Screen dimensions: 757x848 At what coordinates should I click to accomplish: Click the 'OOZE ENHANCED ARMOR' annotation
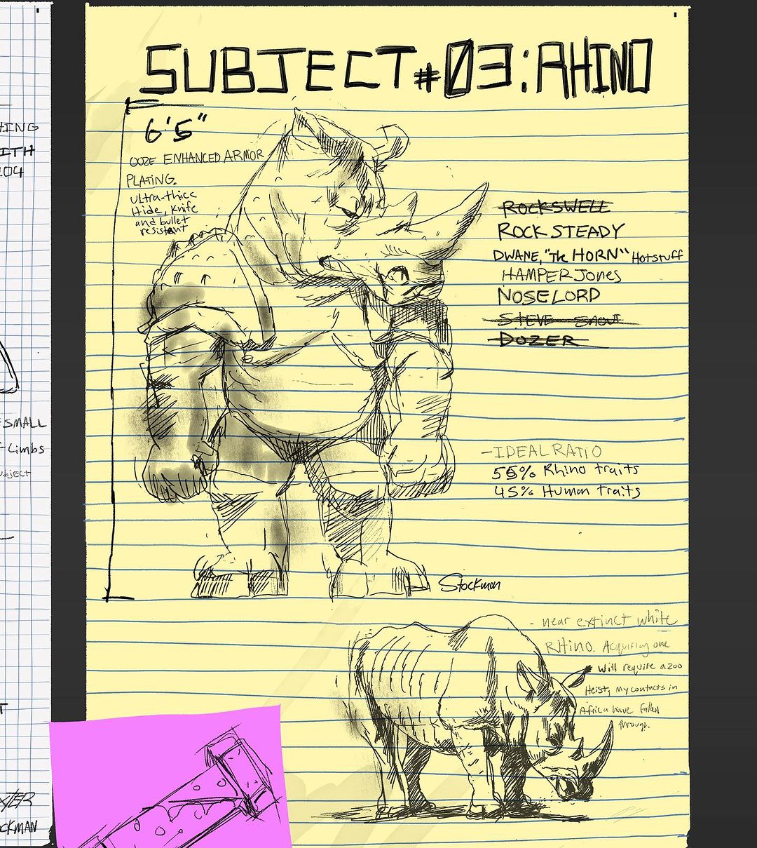pos(197,158)
